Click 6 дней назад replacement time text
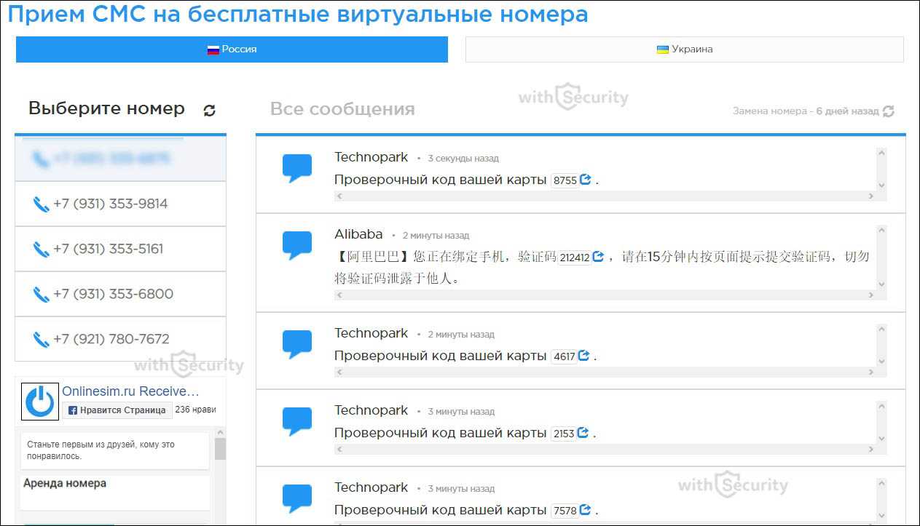920x526 pixels. click(x=847, y=111)
